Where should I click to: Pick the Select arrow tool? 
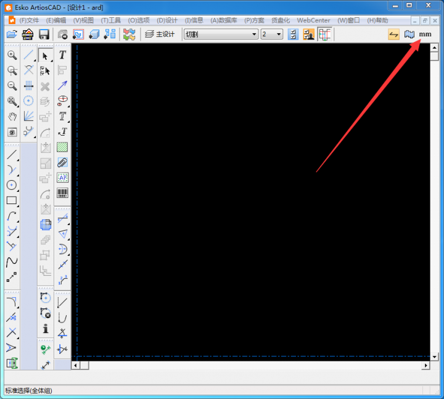pyautogui.click(x=45, y=56)
